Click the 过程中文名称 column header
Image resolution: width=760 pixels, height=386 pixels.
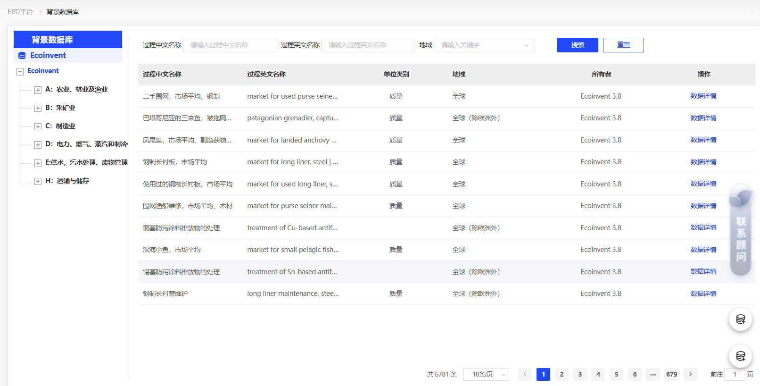point(162,74)
